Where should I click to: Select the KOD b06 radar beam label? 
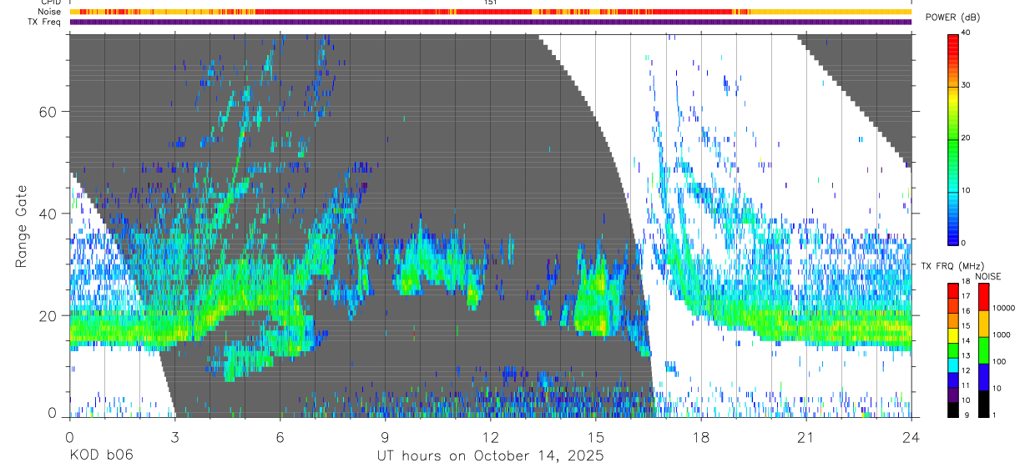point(100,455)
